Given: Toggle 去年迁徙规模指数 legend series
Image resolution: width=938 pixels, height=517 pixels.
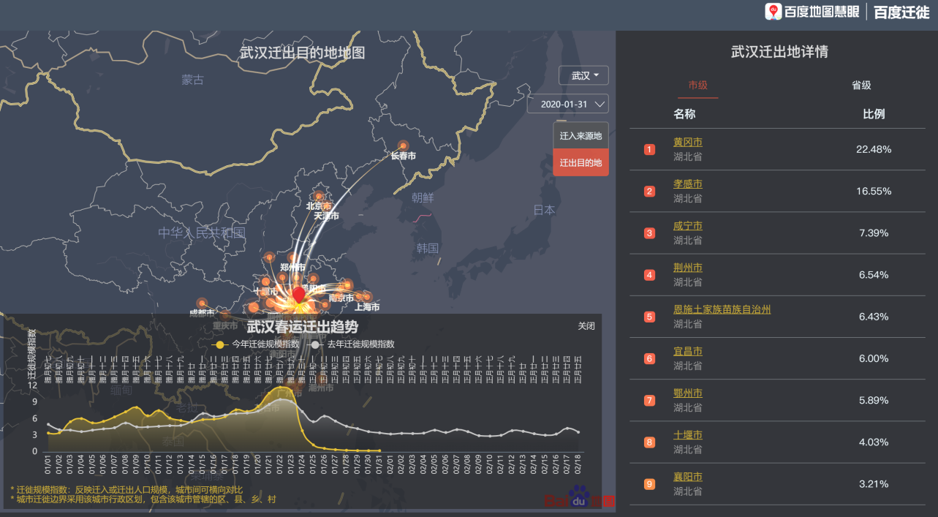Looking at the screenshot, I should click(354, 344).
